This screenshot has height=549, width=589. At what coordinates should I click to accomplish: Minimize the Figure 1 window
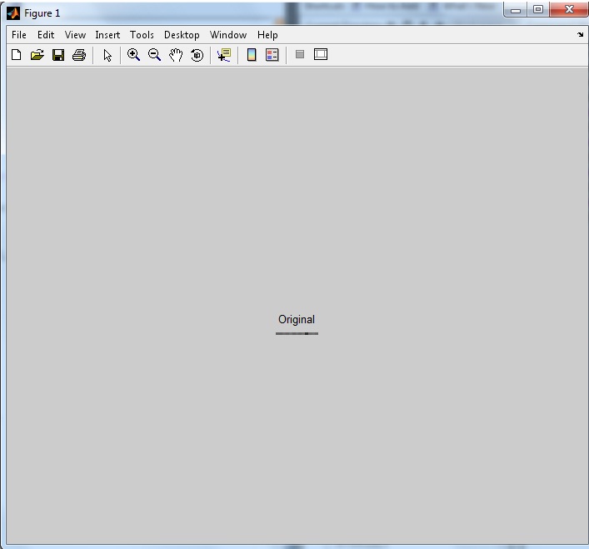tap(516, 10)
